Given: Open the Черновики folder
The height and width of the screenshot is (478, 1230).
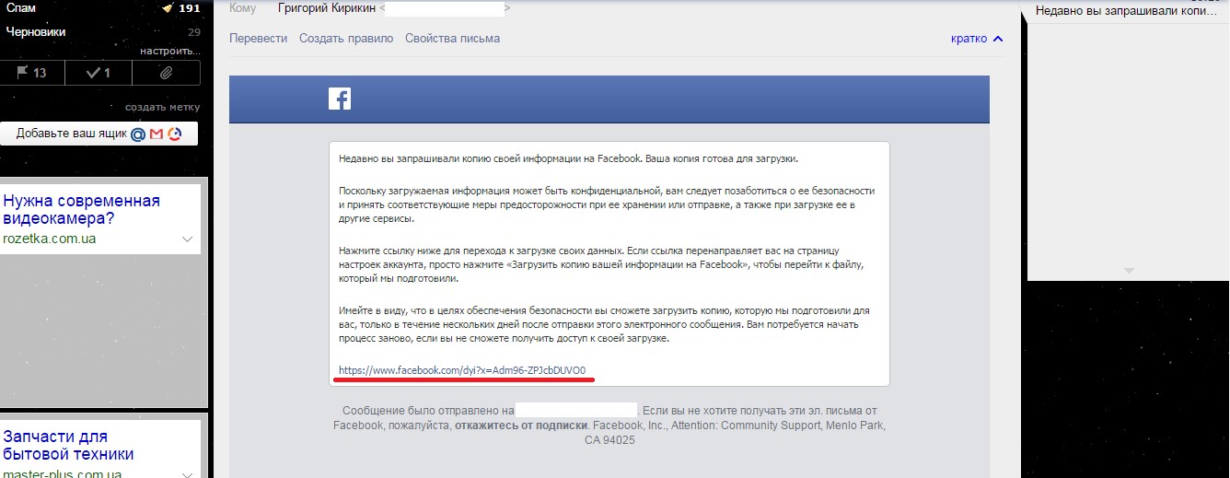Looking at the screenshot, I should pos(36,31).
